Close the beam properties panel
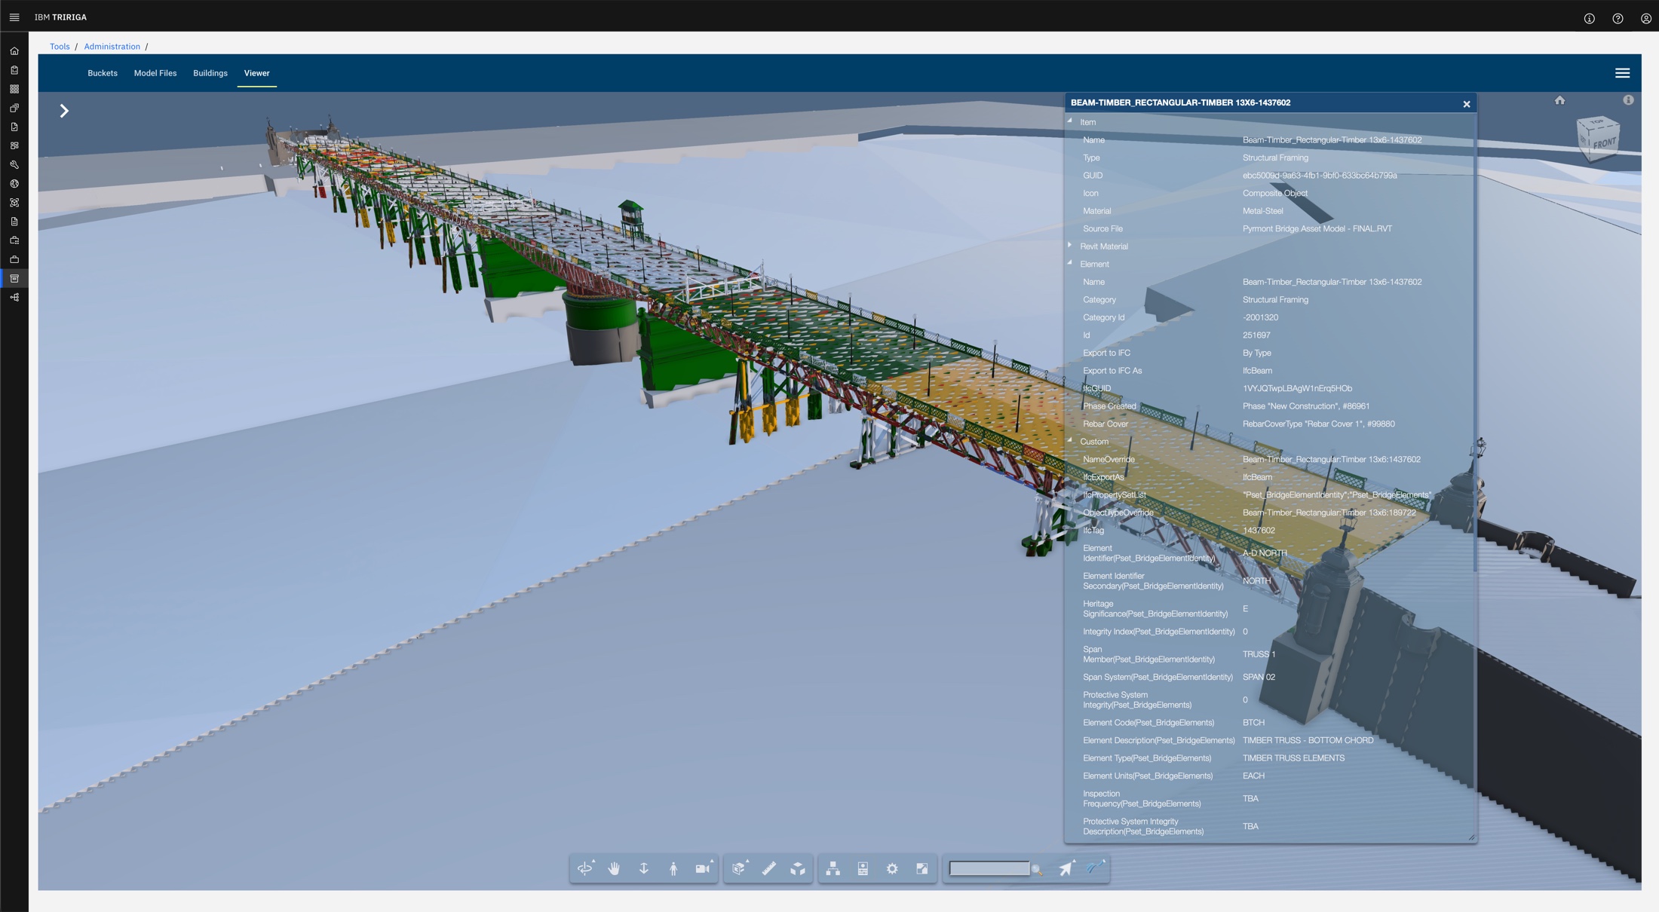 (x=1466, y=104)
